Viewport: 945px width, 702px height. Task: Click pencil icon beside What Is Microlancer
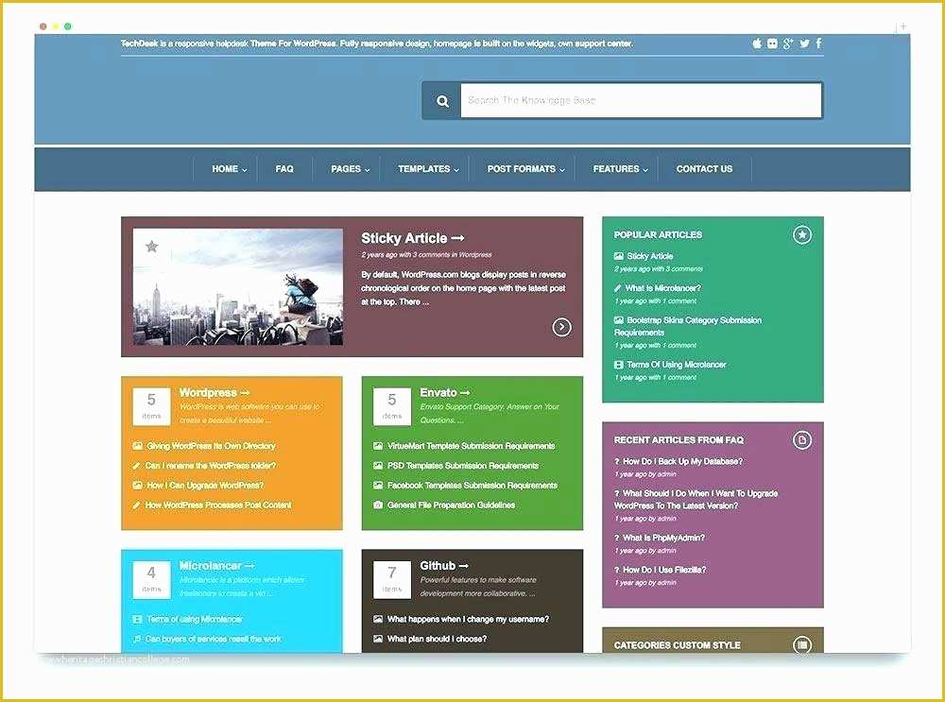point(618,288)
